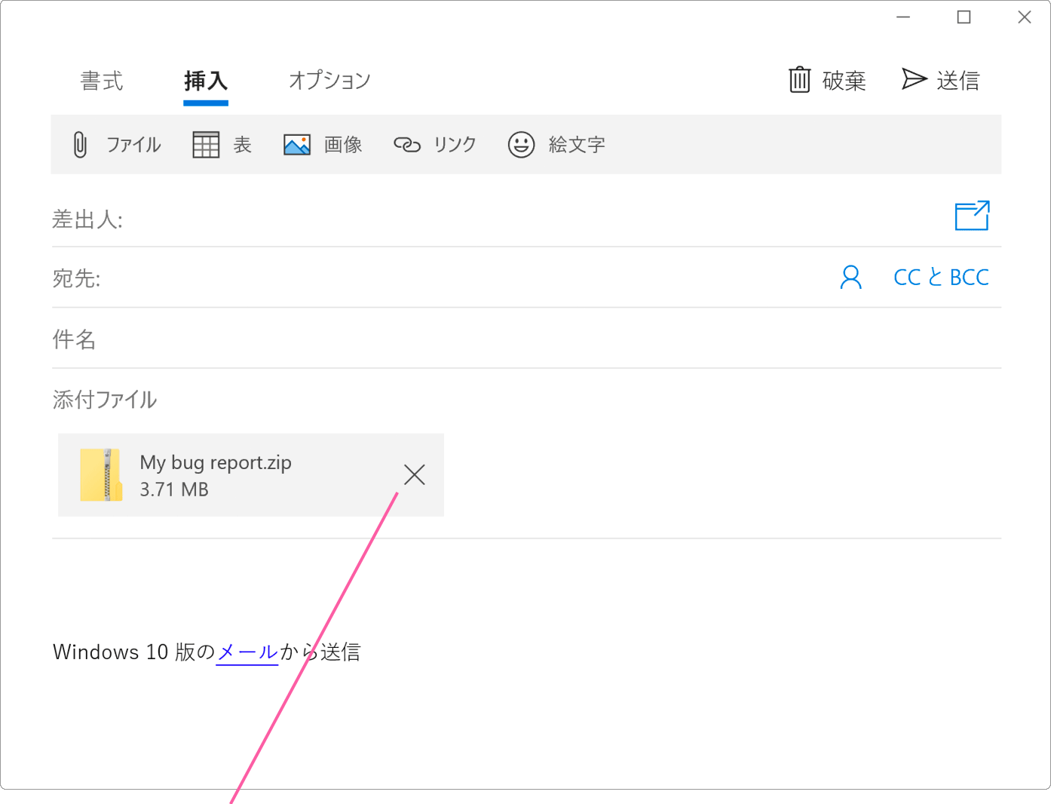Maximize the mail compose window
This screenshot has height=804, width=1051.
[964, 17]
